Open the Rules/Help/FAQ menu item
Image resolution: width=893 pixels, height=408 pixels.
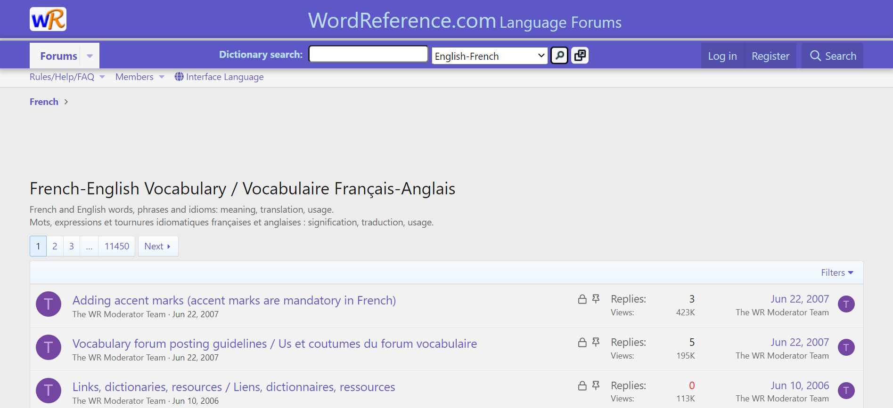(x=62, y=77)
